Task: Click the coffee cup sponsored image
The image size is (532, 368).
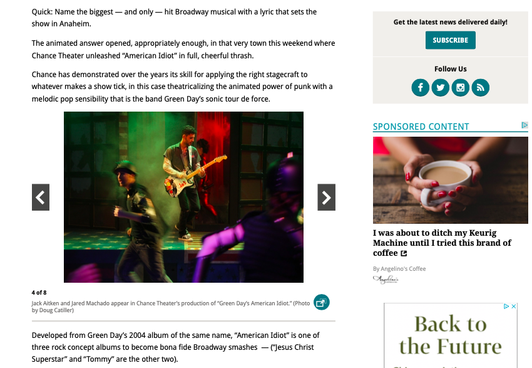Action: pos(450,180)
